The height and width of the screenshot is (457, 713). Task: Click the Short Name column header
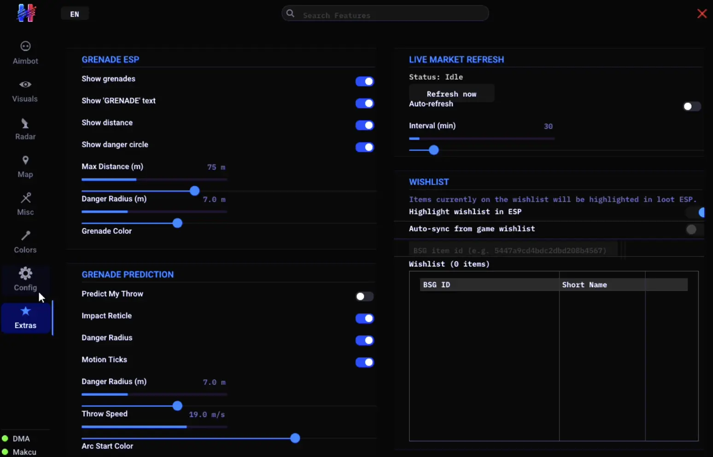point(602,284)
